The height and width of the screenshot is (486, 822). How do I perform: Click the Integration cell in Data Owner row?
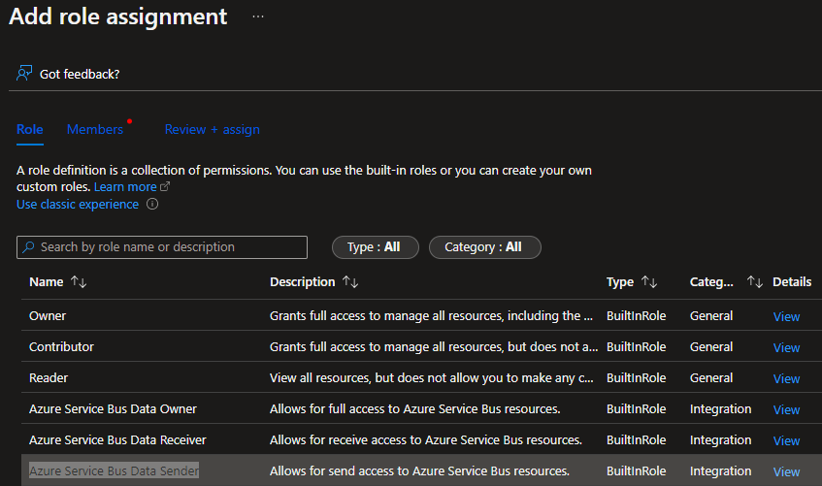(x=720, y=409)
